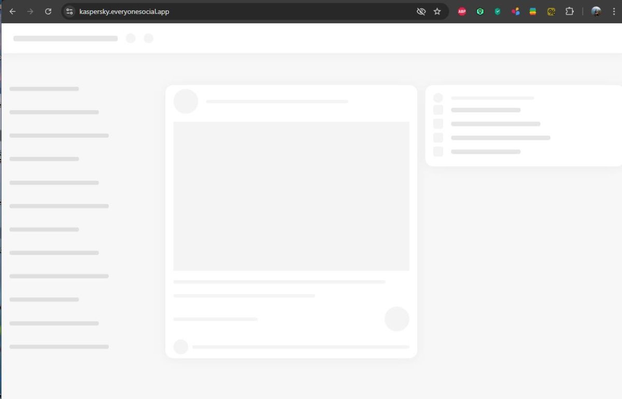Image resolution: width=622 pixels, height=399 pixels.
Task: Click the forward navigation arrow
Action: click(x=30, y=11)
